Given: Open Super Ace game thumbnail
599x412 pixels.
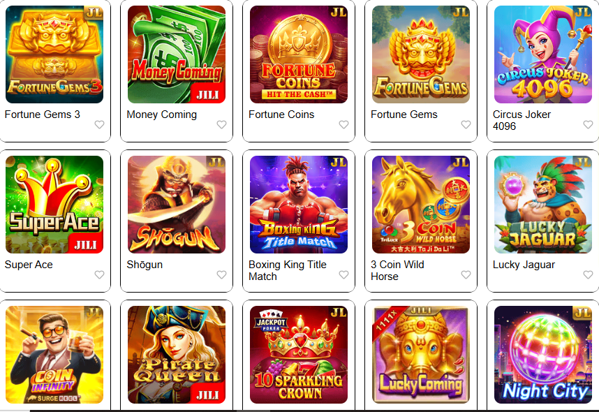Looking at the screenshot, I should 54,205.
